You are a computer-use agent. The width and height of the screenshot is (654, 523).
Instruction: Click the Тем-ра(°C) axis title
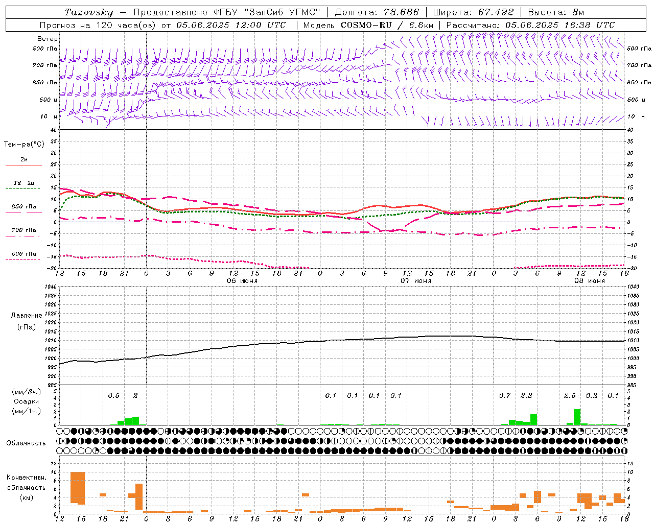[x=24, y=145]
